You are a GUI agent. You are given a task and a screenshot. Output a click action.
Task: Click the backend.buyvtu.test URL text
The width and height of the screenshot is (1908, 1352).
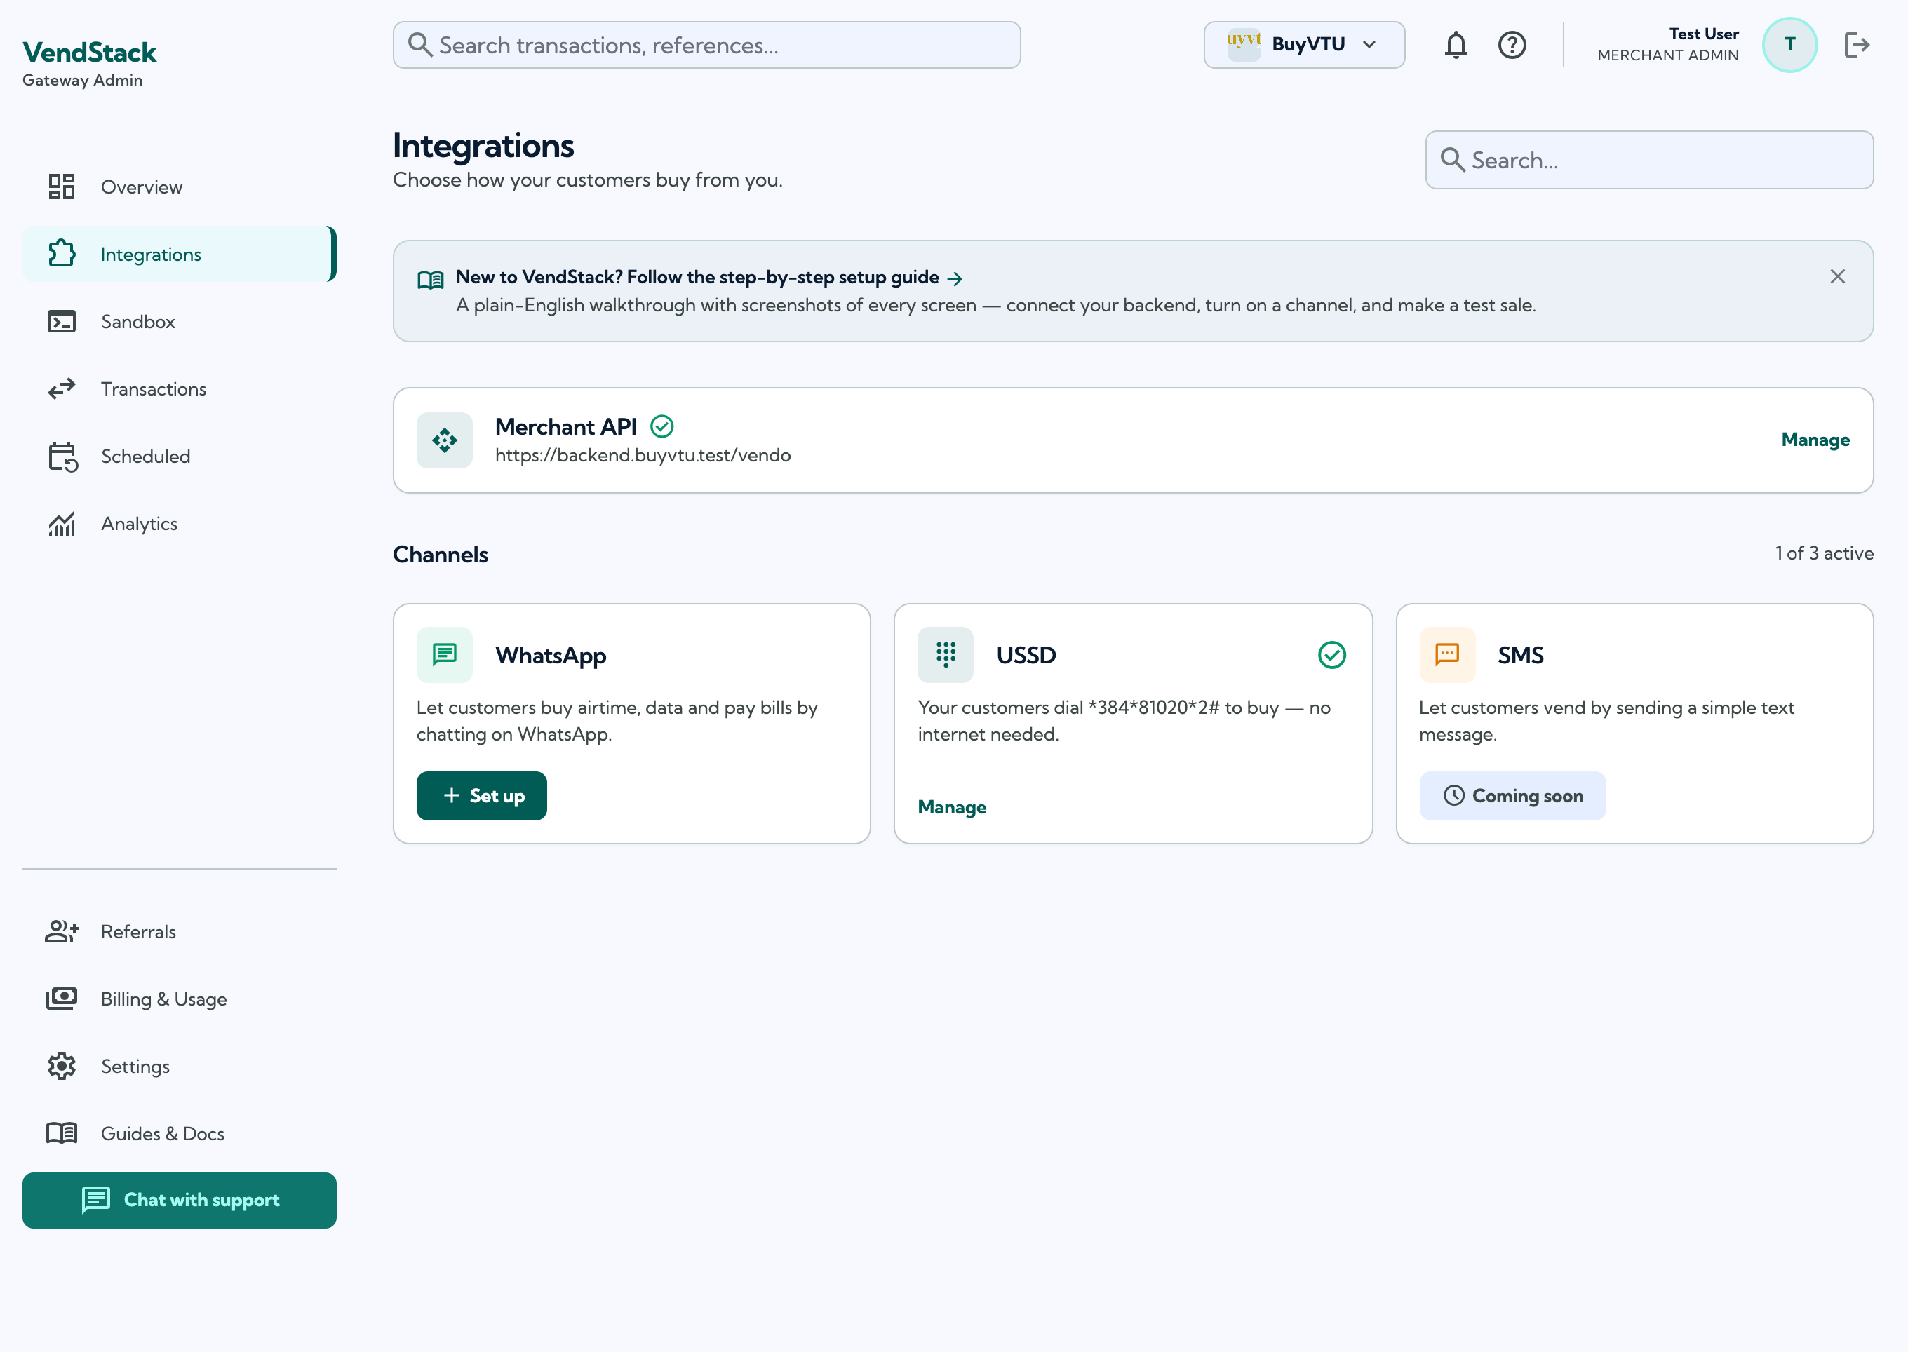pos(642,455)
